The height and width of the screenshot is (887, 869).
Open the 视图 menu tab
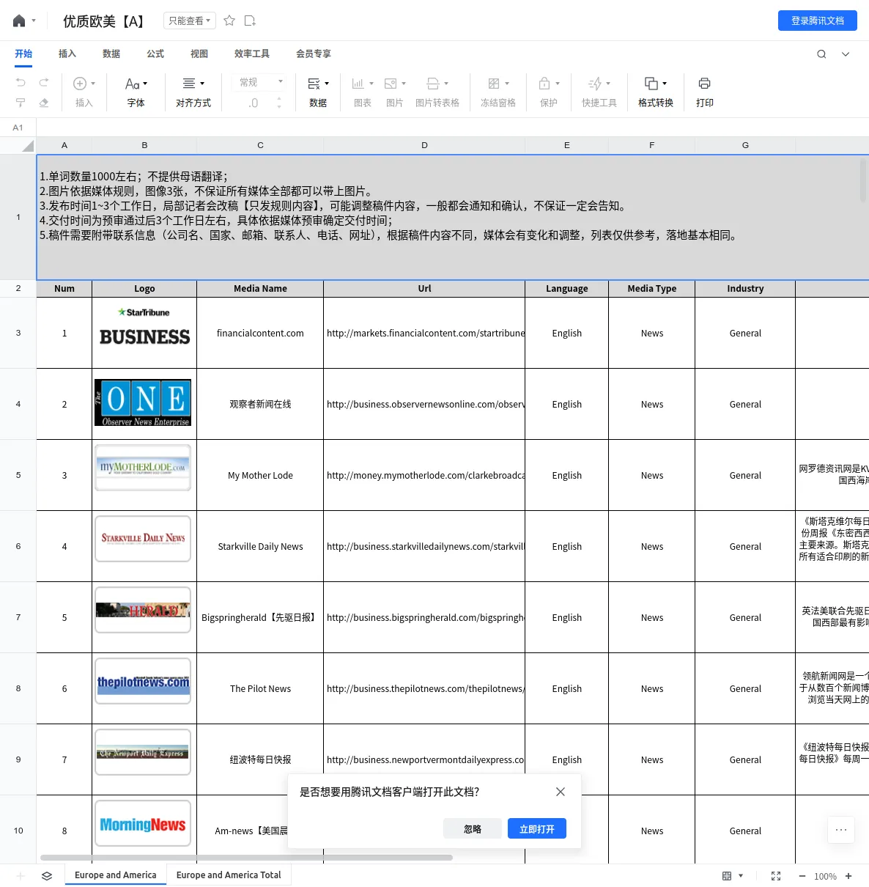(x=199, y=54)
